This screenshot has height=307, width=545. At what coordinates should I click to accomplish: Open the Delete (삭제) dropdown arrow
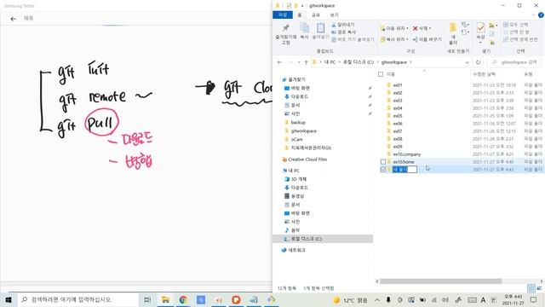[430, 28]
